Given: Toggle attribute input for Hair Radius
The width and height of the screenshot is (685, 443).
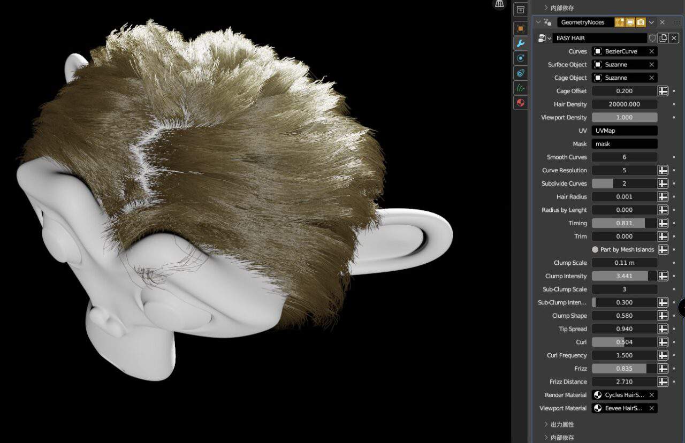Looking at the screenshot, I should pyautogui.click(x=663, y=197).
